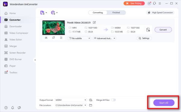
Task: Switch to the Finished tab
Action: [116, 13]
